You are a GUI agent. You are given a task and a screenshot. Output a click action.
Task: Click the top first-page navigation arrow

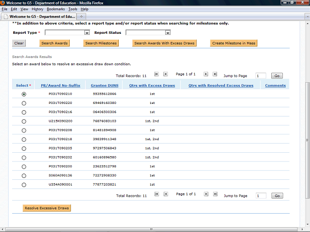click(x=156, y=74)
